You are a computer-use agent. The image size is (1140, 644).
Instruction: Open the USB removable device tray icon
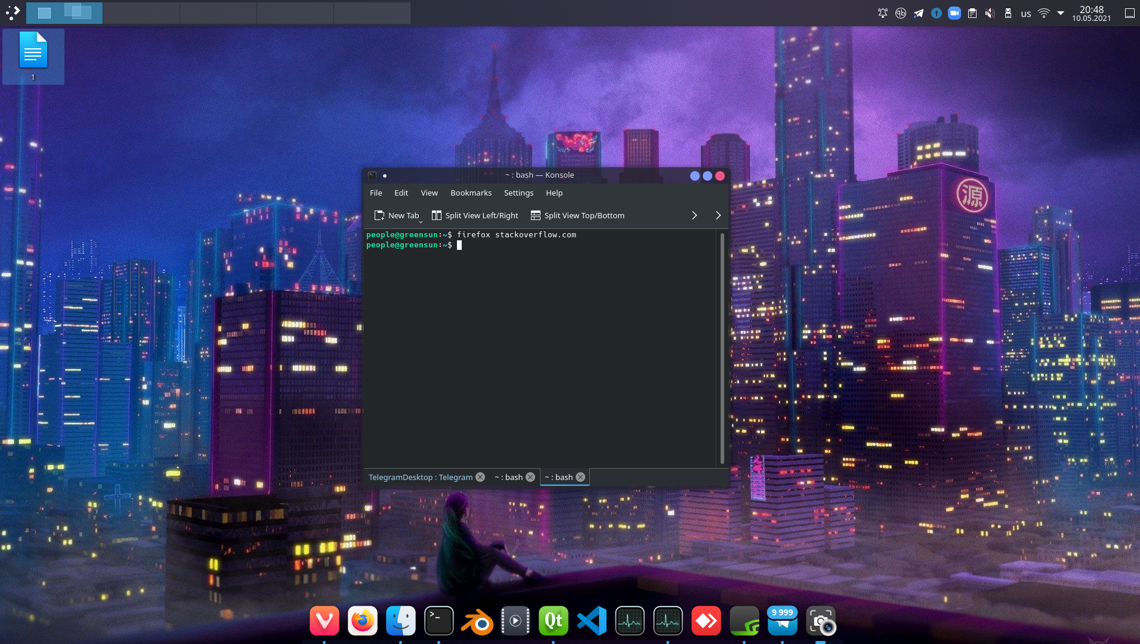1008,13
